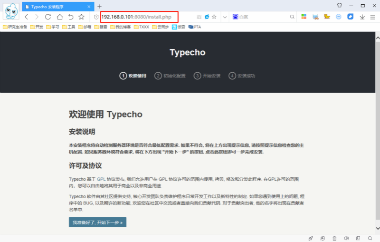Image resolution: width=380 pixels, height=242 pixels.
Task: Open the 开发 bookmark folder
Action: click(x=37, y=27)
